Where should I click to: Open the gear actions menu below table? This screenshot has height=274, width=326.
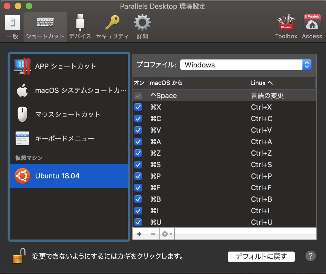pos(167,234)
